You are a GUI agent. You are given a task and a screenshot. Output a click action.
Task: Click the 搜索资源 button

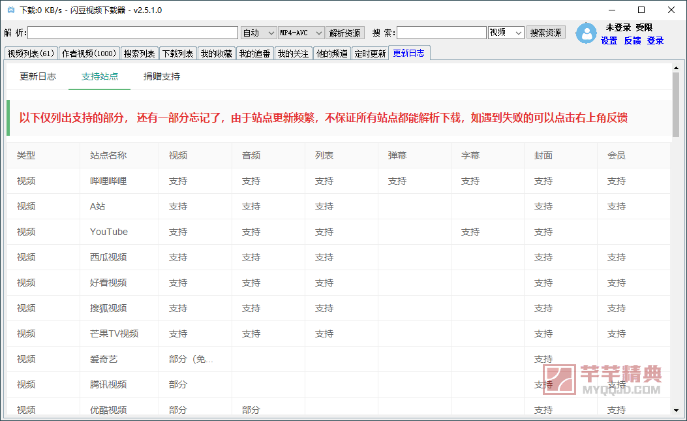click(545, 33)
